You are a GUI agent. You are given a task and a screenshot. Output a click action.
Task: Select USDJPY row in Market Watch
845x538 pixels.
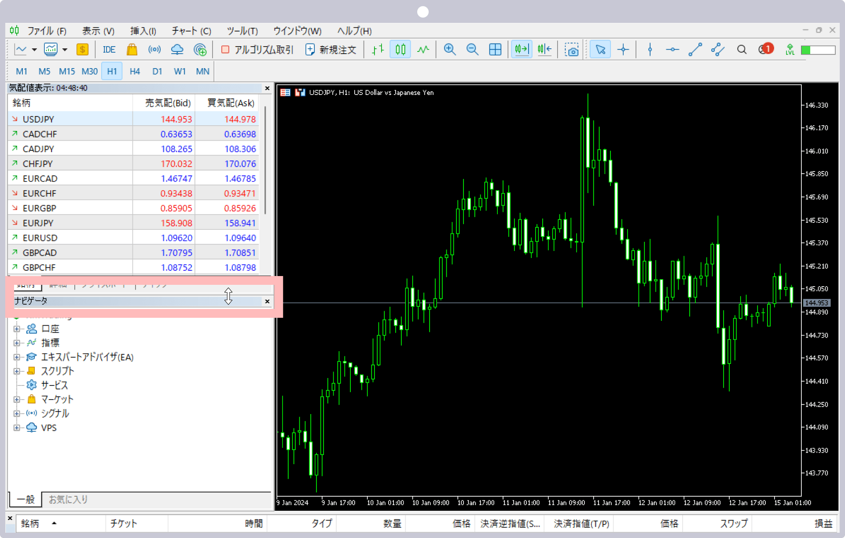pyautogui.click(x=133, y=119)
